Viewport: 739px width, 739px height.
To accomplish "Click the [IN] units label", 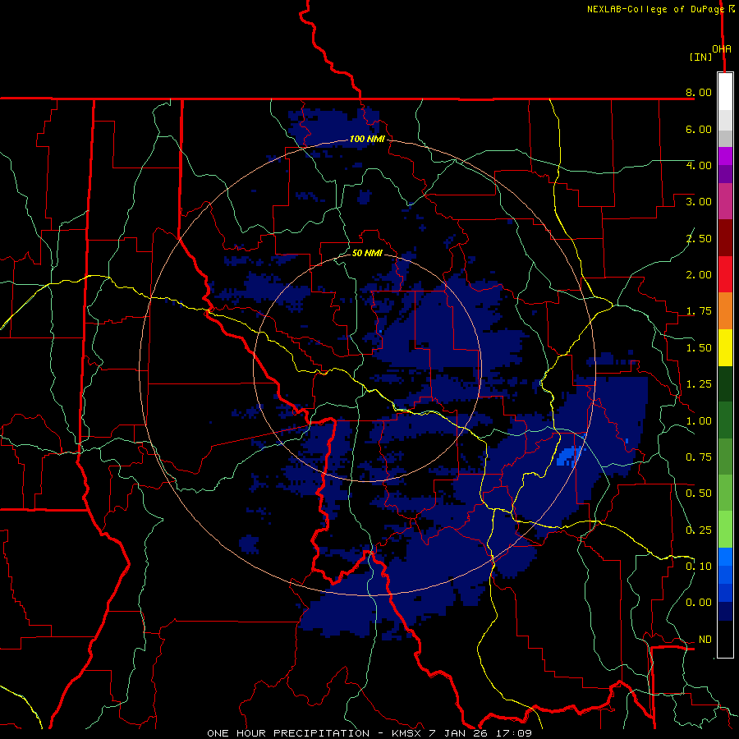I will click(700, 57).
